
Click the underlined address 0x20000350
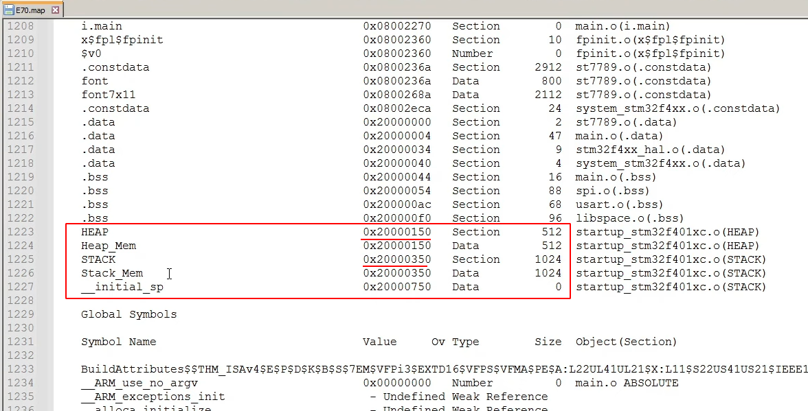(x=395, y=259)
